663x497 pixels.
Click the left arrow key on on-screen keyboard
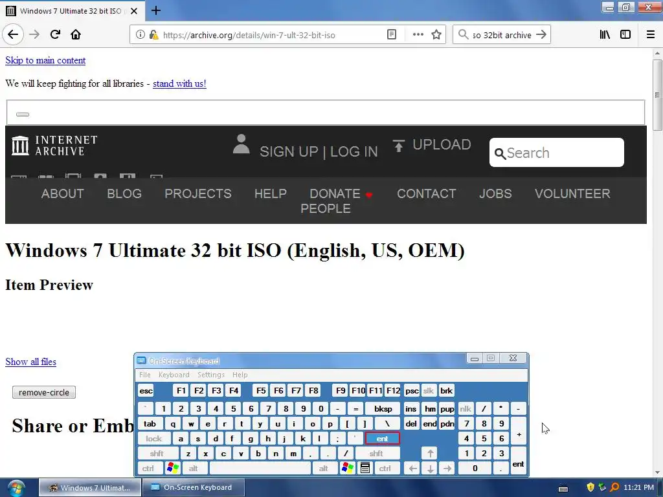pos(412,469)
